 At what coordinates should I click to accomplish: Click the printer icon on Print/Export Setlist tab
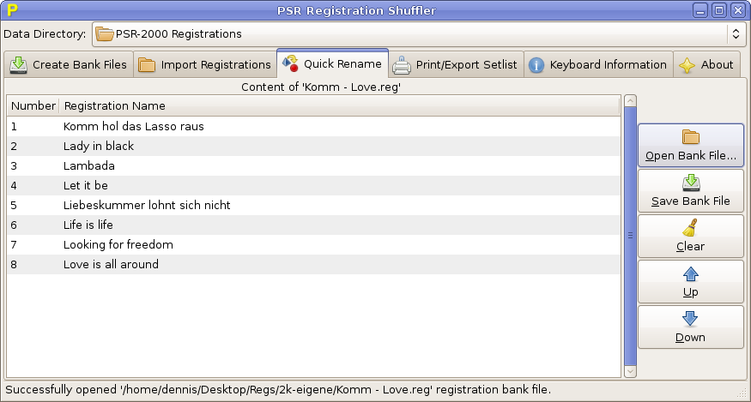(x=402, y=65)
